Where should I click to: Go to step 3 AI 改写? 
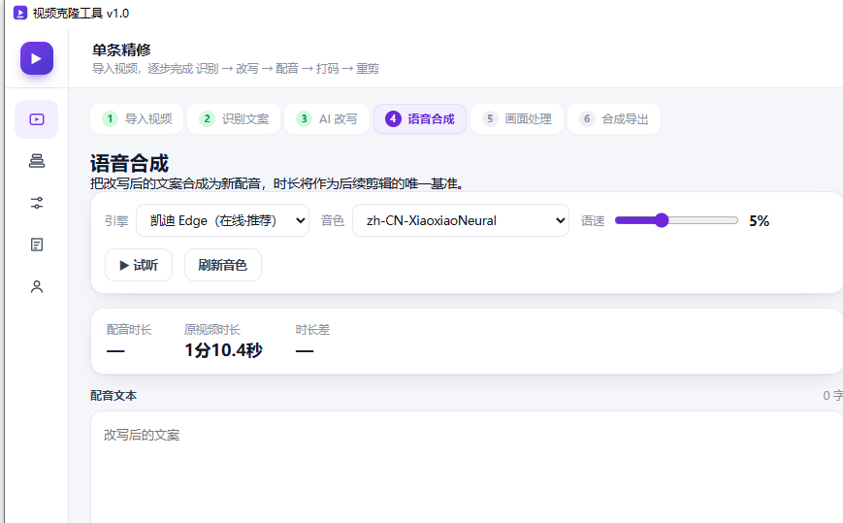(x=327, y=118)
